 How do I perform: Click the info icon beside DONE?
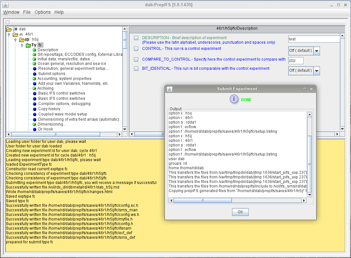click(234, 99)
